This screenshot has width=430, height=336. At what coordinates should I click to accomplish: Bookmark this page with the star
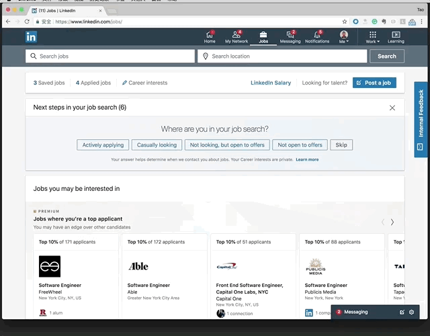click(x=345, y=22)
